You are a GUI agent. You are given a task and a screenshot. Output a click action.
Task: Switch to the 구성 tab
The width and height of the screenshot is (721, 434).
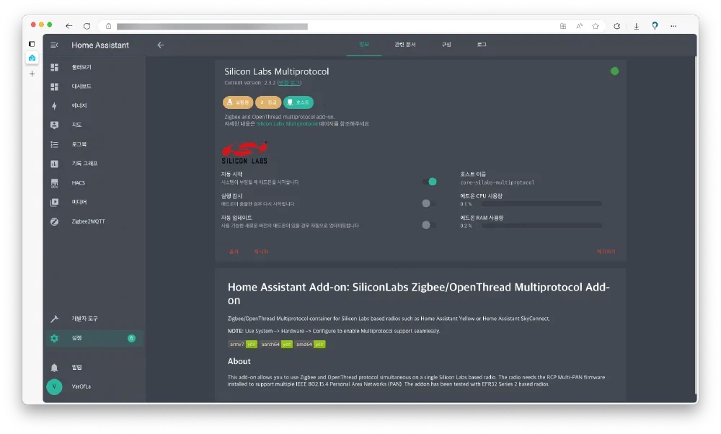(x=446, y=45)
